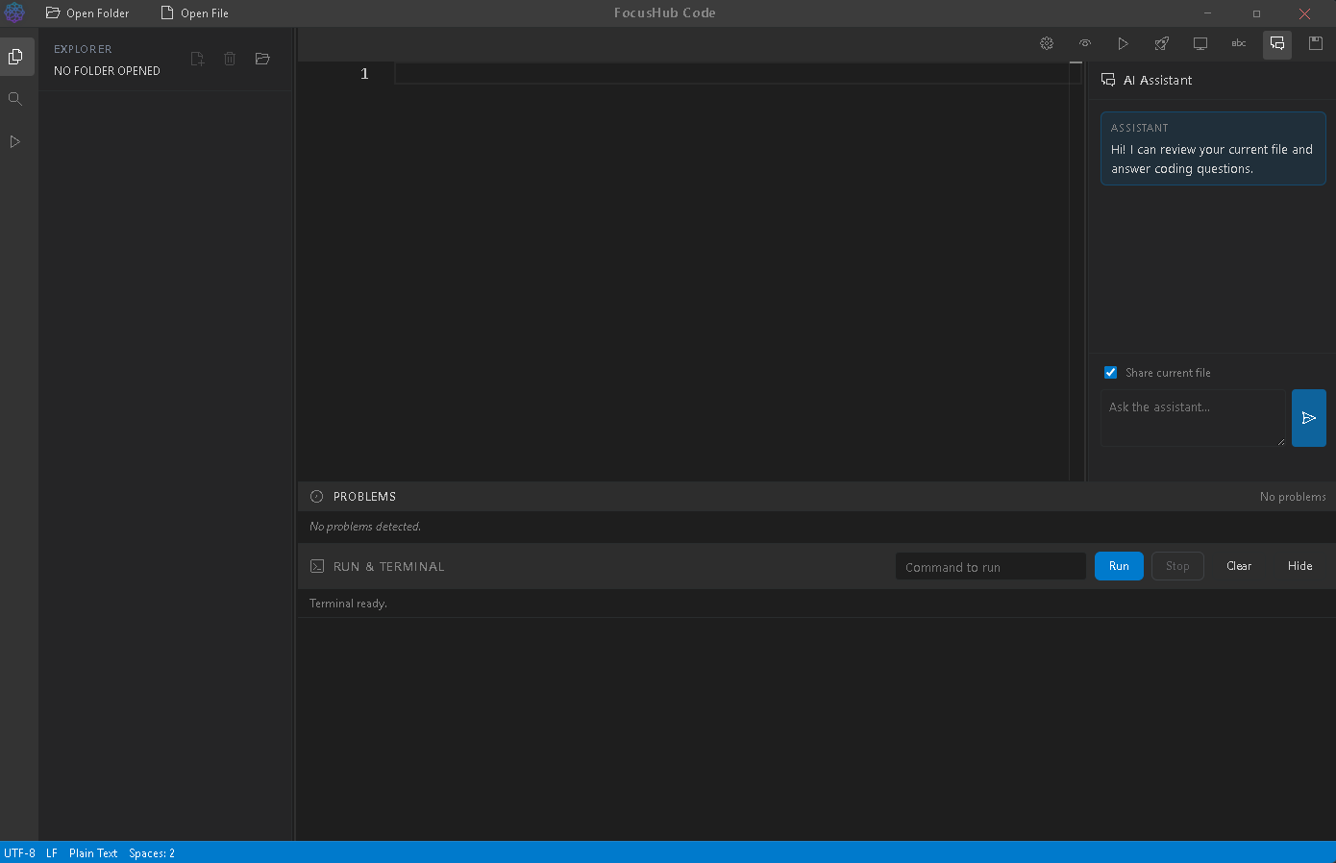Toggle the editor preview eye icon
Viewport: 1336px width, 863px height.
(x=1084, y=43)
